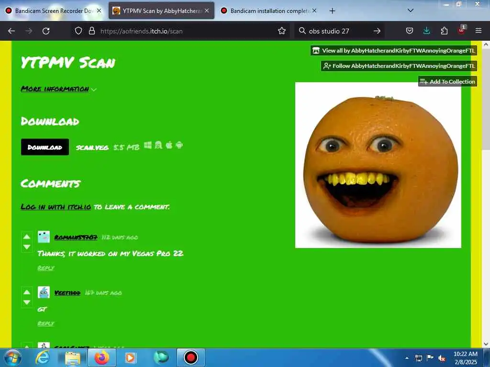Viewport: 490px width, 367px height.
Task: Upvote the Vegas Pro 22 comment
Action: pos(27,237)
